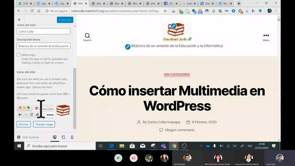Click the site icon preview thumbnail
The height and width of the screenshot is (166, 295).
click(x=63, y=111)
